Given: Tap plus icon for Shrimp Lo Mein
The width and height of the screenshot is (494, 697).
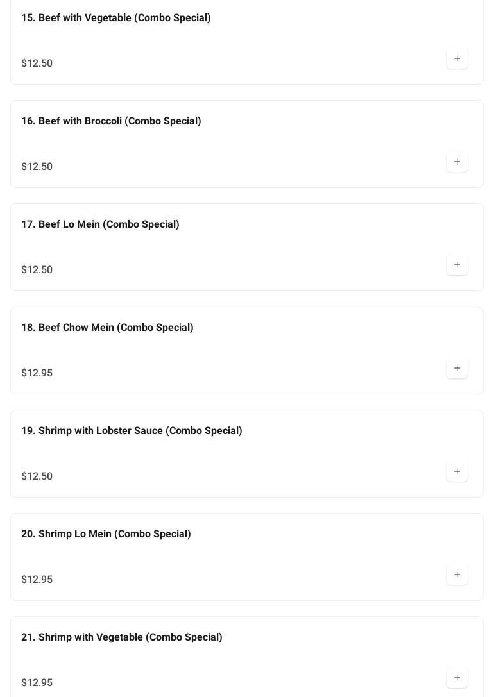Looking at the screenshot, I should point(457,575).
